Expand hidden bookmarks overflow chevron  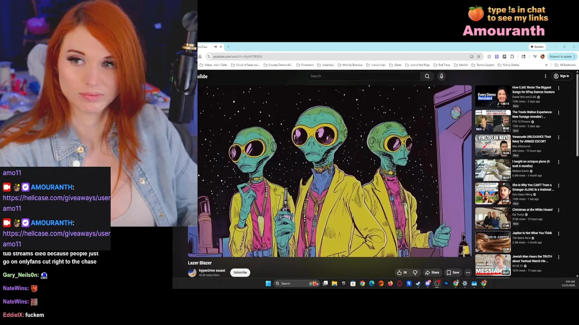pos(546,65)
